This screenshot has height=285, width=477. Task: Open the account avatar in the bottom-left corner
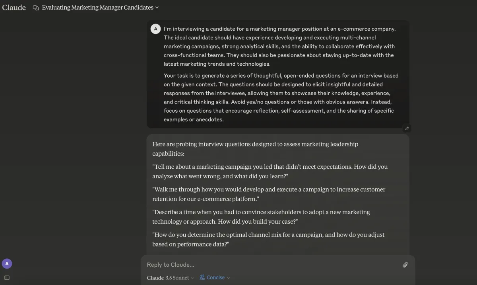coord(7,264)
